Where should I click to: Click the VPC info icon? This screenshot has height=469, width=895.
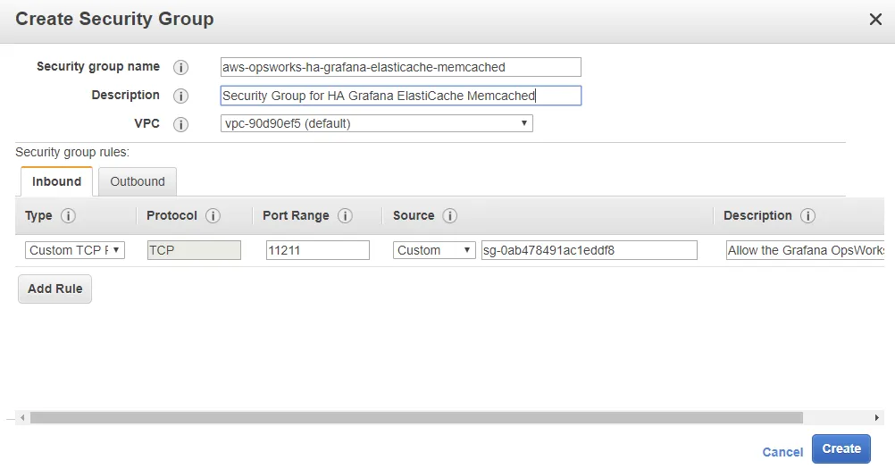(181, 124)
